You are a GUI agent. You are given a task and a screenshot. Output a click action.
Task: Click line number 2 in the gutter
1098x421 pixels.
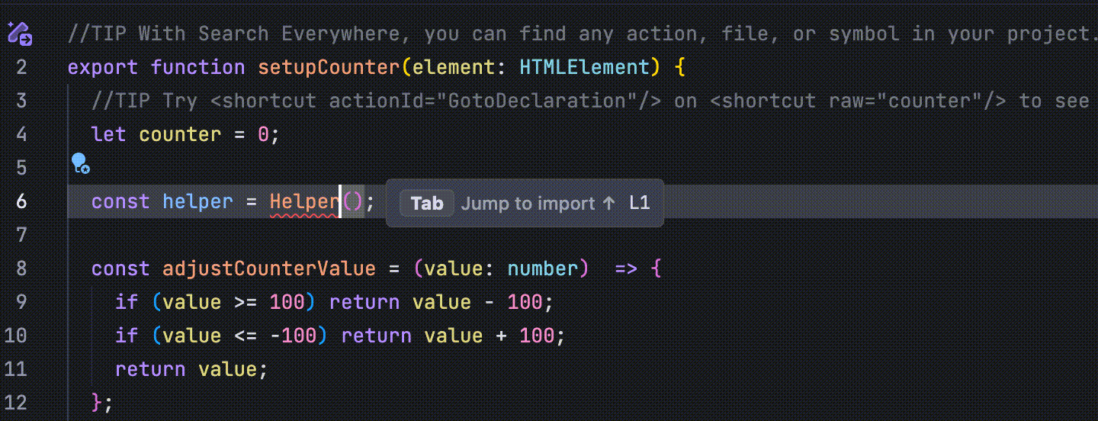(x=21, y=67)
